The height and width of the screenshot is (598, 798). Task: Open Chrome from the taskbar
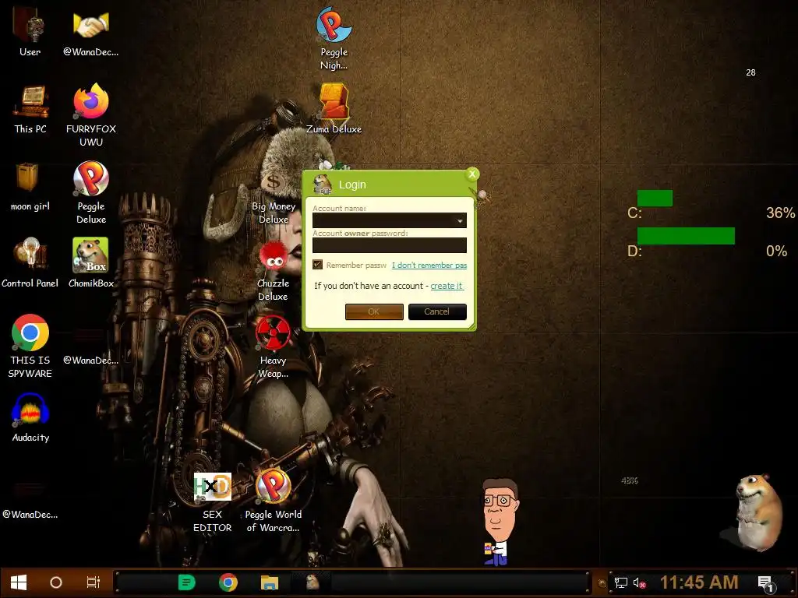coord(228,582)
